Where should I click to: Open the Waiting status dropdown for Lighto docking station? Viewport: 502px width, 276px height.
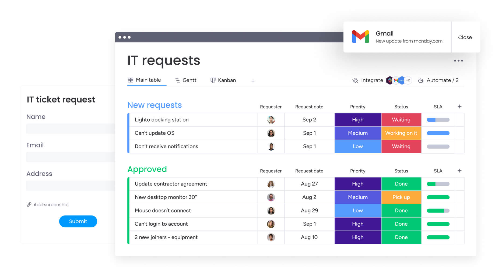pos(401,119)
